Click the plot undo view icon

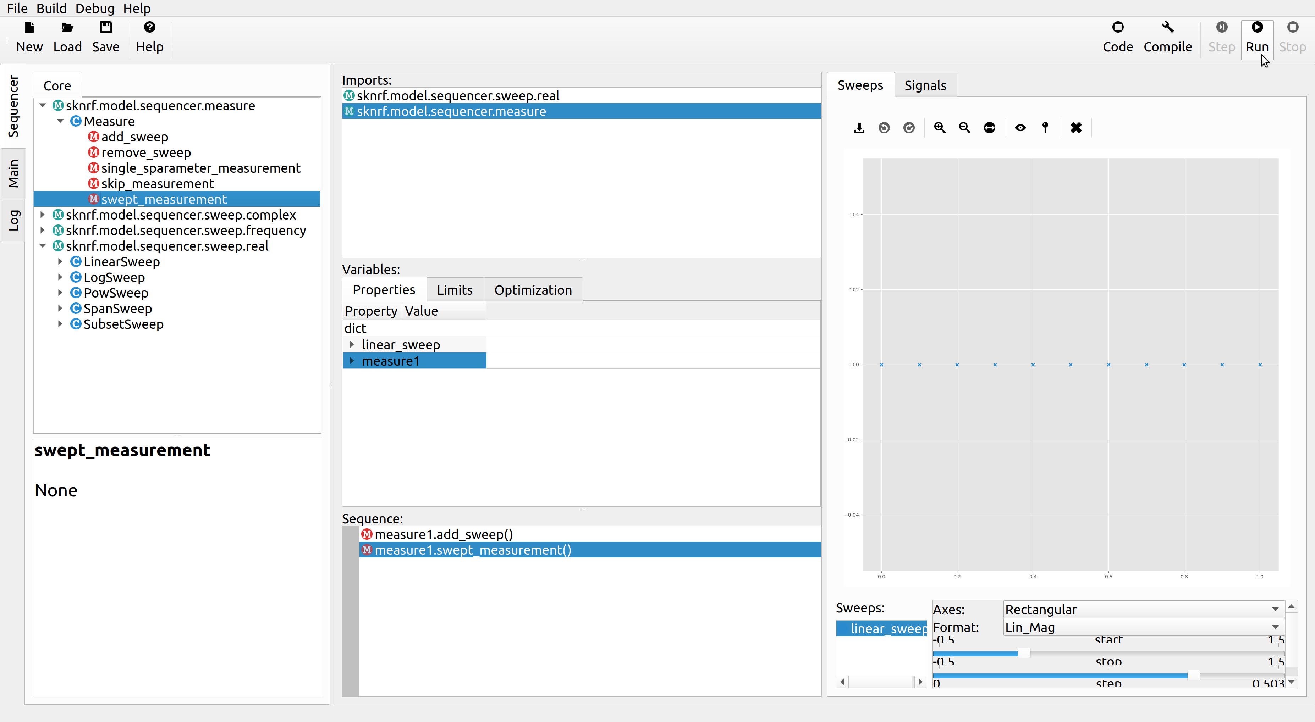[x=884, y=128]
